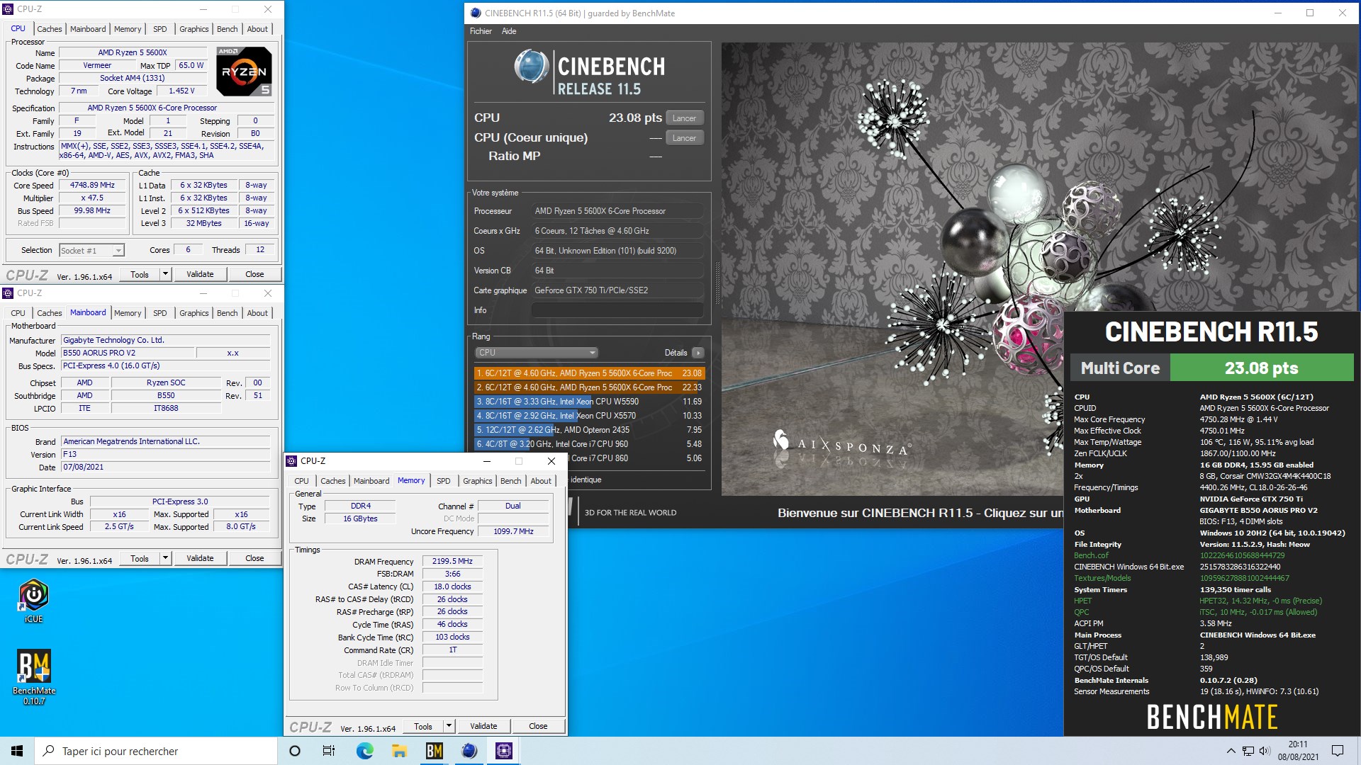The height and width of the screenshot is (765, 1361).
Task: Click the taskbar clock showing 20:11
Action: [1298, 751]
